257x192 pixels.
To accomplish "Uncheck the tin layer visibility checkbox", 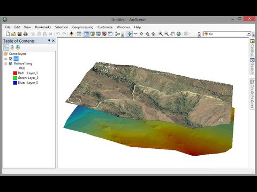I will (11, 59).
